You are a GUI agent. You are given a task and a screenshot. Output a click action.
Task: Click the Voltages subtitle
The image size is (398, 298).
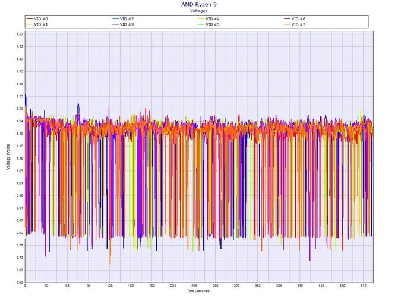199,11
